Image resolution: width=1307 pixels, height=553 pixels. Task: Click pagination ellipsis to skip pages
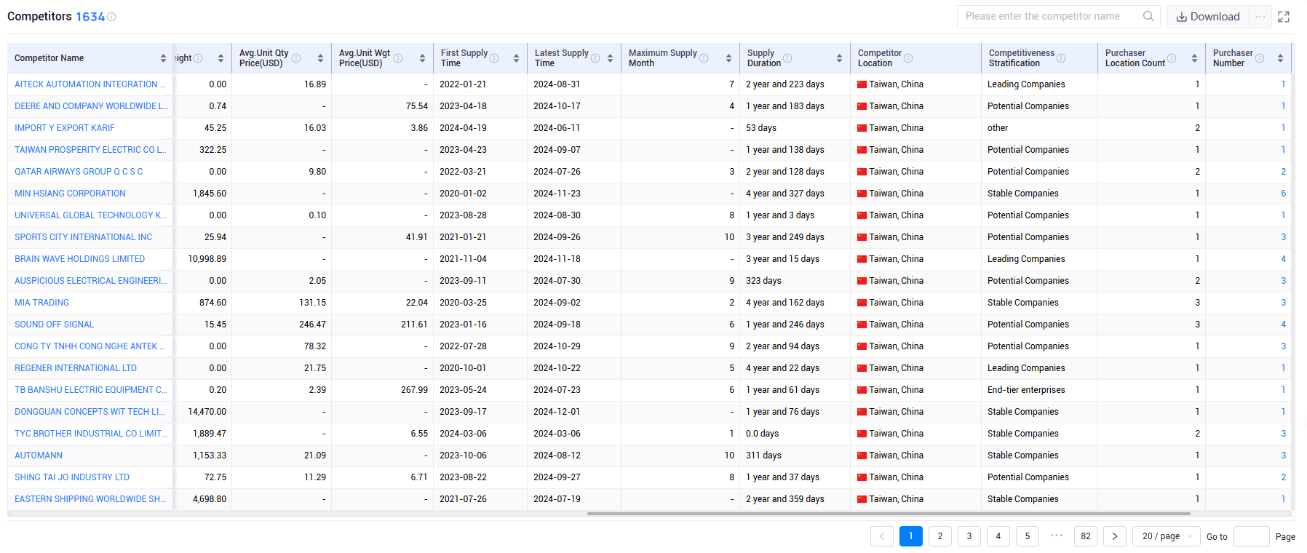click(x=1057, y=536)
